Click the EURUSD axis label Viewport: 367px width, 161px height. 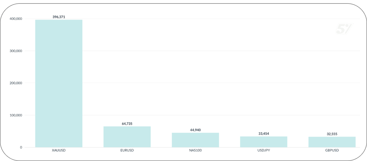coord(127,150)
